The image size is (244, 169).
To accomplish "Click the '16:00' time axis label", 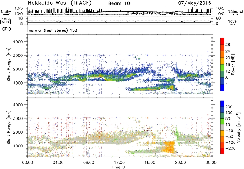I will 150,163.
